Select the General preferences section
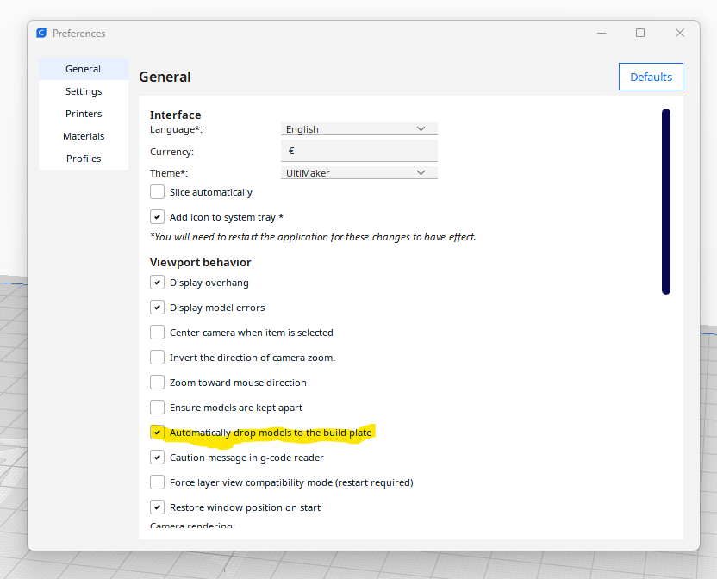Image resolution: width=717 pixels, height=579 pixels. pos(83,68)
